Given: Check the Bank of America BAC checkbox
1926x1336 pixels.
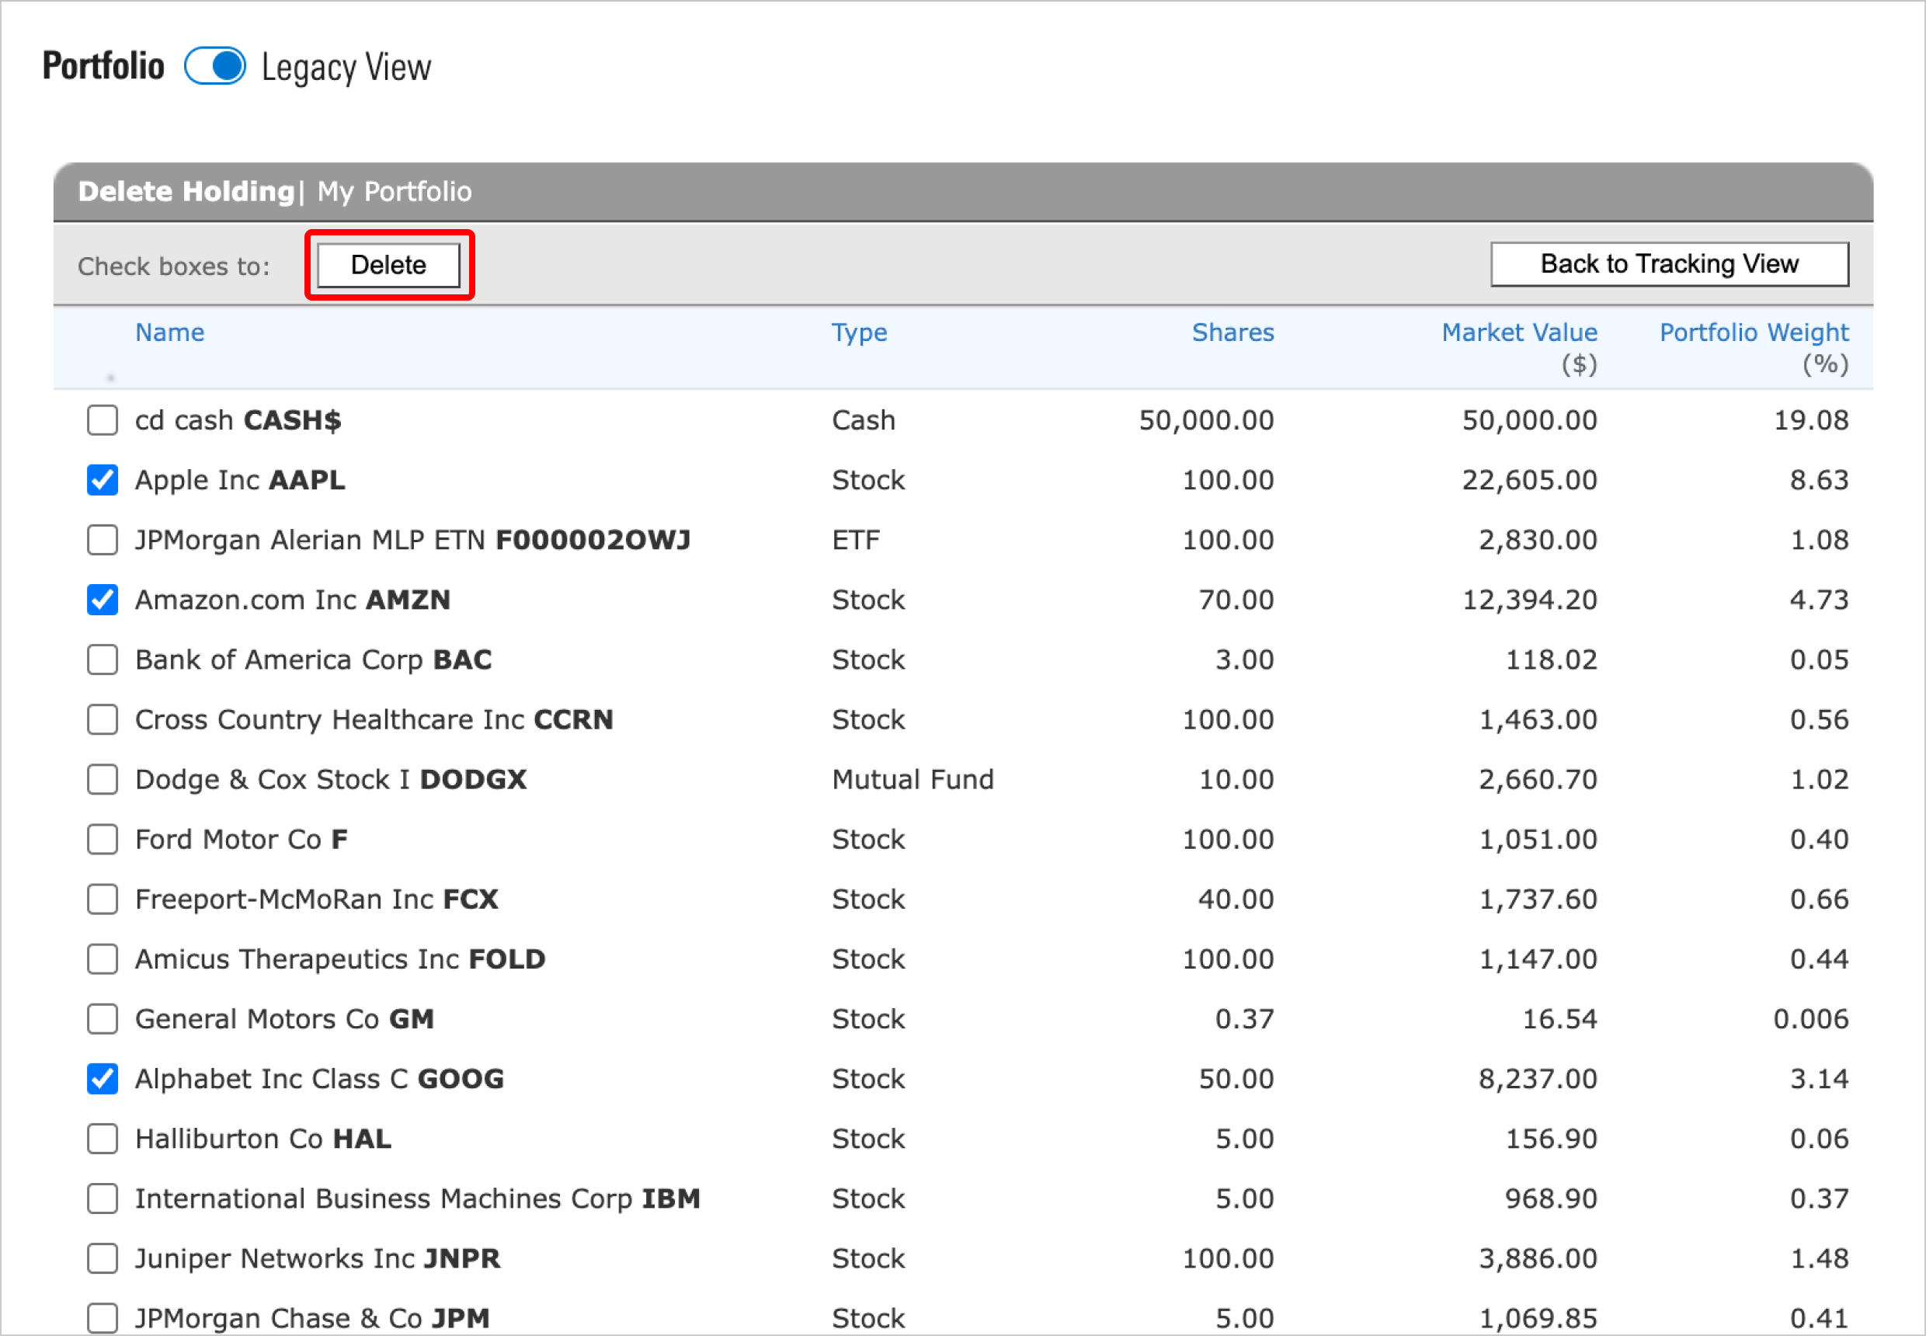Looking at the screenshot, I should tap(102, 659).
